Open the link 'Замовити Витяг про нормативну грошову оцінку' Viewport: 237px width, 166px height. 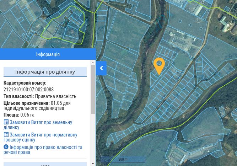(x=41, y=137)
